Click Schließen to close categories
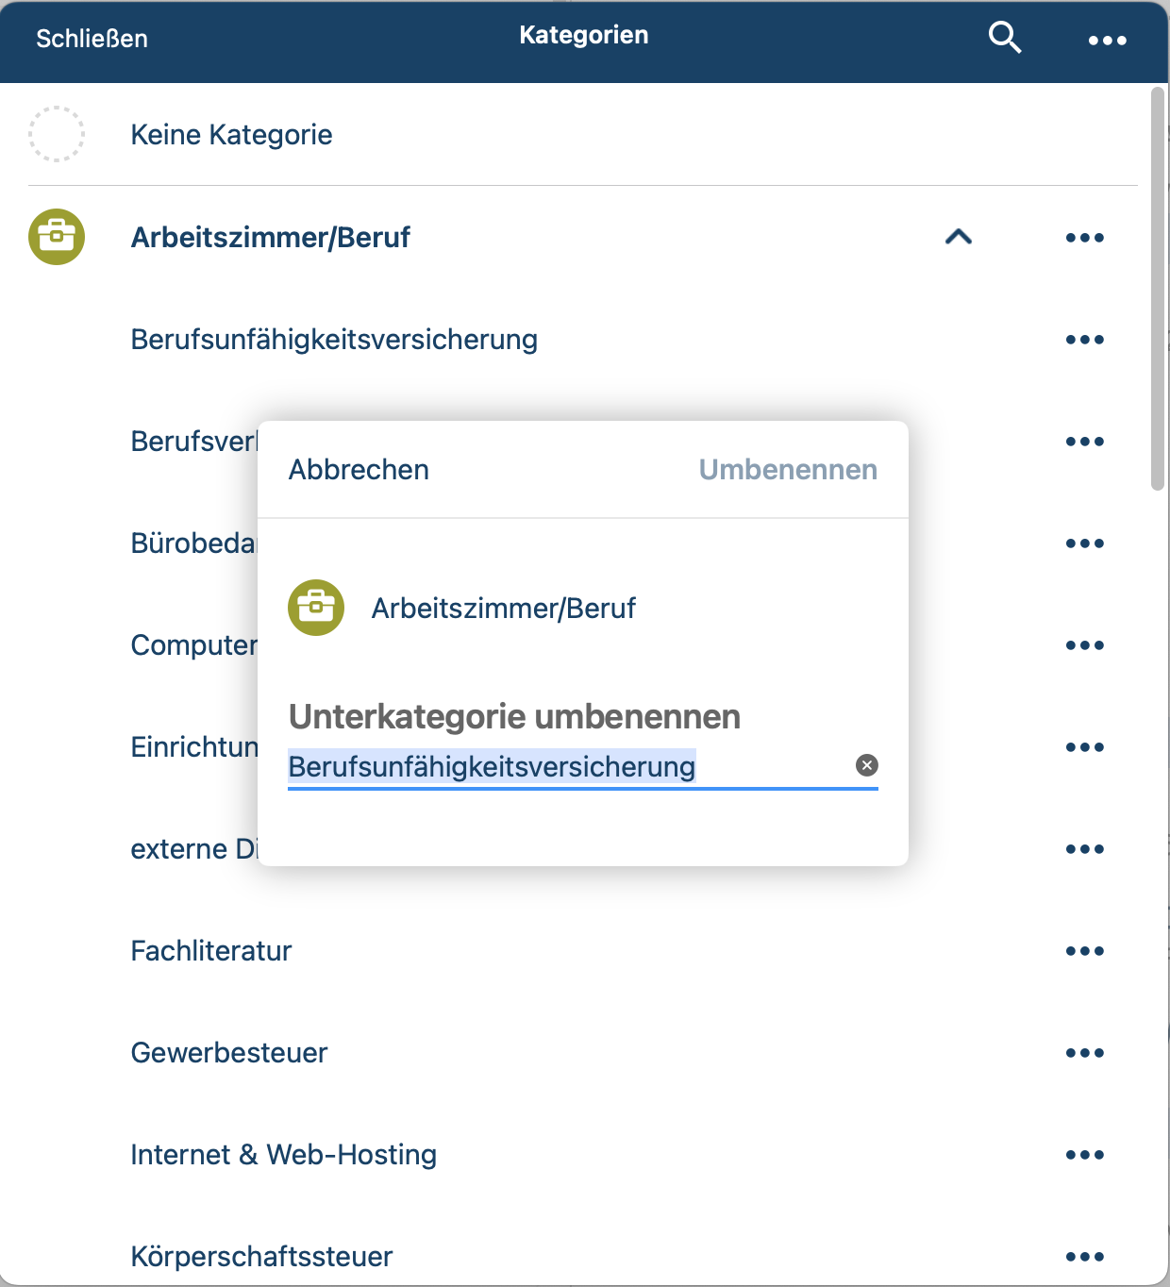The width and height of the screenshot is (1170, 1287). click(92, 39)
